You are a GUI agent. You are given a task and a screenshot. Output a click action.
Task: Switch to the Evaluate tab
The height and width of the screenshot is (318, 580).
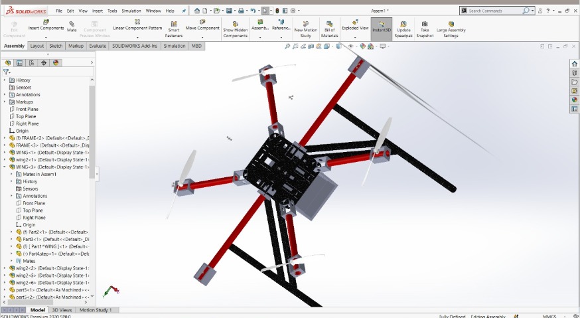pyautogui.click(x=98, y=46)
